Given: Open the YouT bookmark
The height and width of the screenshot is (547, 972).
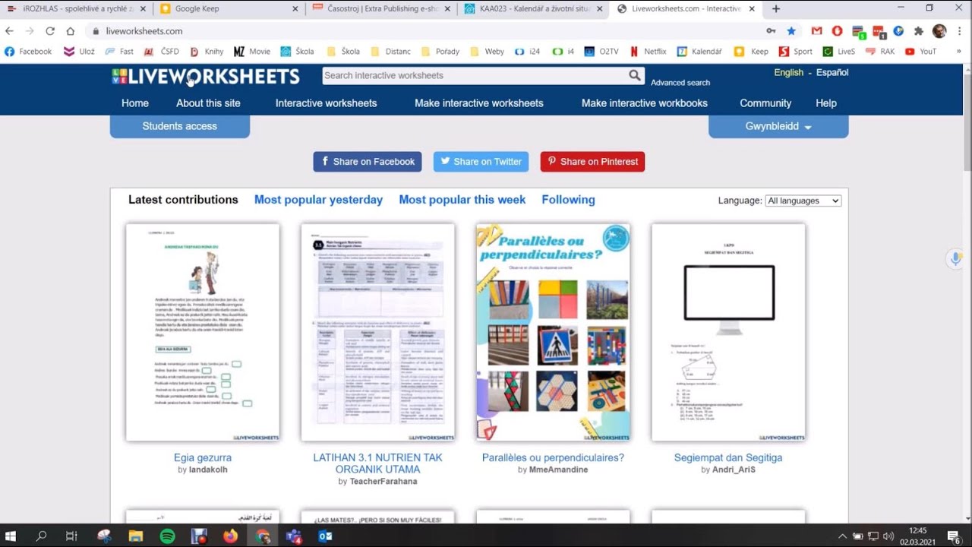Looking at the screenshot, I should tap(920, 52).
